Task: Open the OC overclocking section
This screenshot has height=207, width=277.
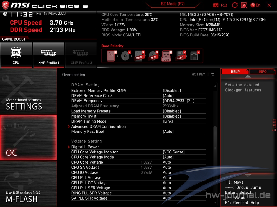Action: [29, 137]
